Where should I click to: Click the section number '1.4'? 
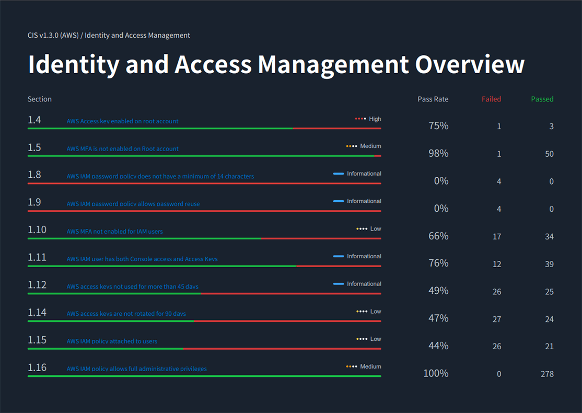(34, 120)
